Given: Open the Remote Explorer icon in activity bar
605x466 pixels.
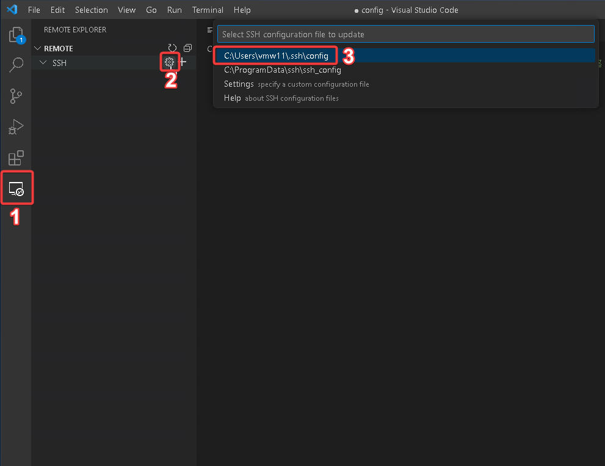Looking at the screenshot, I should (16, 189).
